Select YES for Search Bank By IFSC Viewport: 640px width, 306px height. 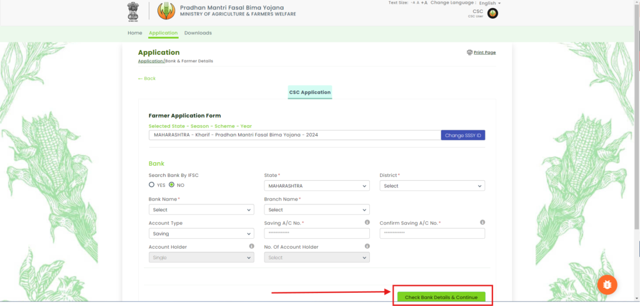tap(152, 185)
